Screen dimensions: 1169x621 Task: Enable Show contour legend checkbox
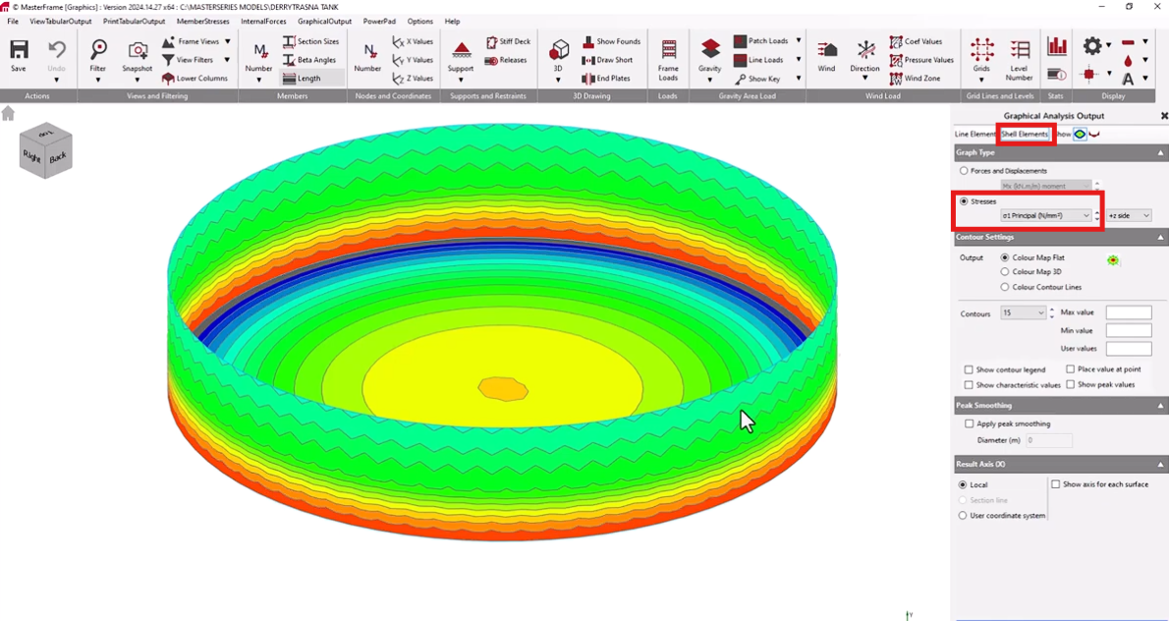pos(969,369)
